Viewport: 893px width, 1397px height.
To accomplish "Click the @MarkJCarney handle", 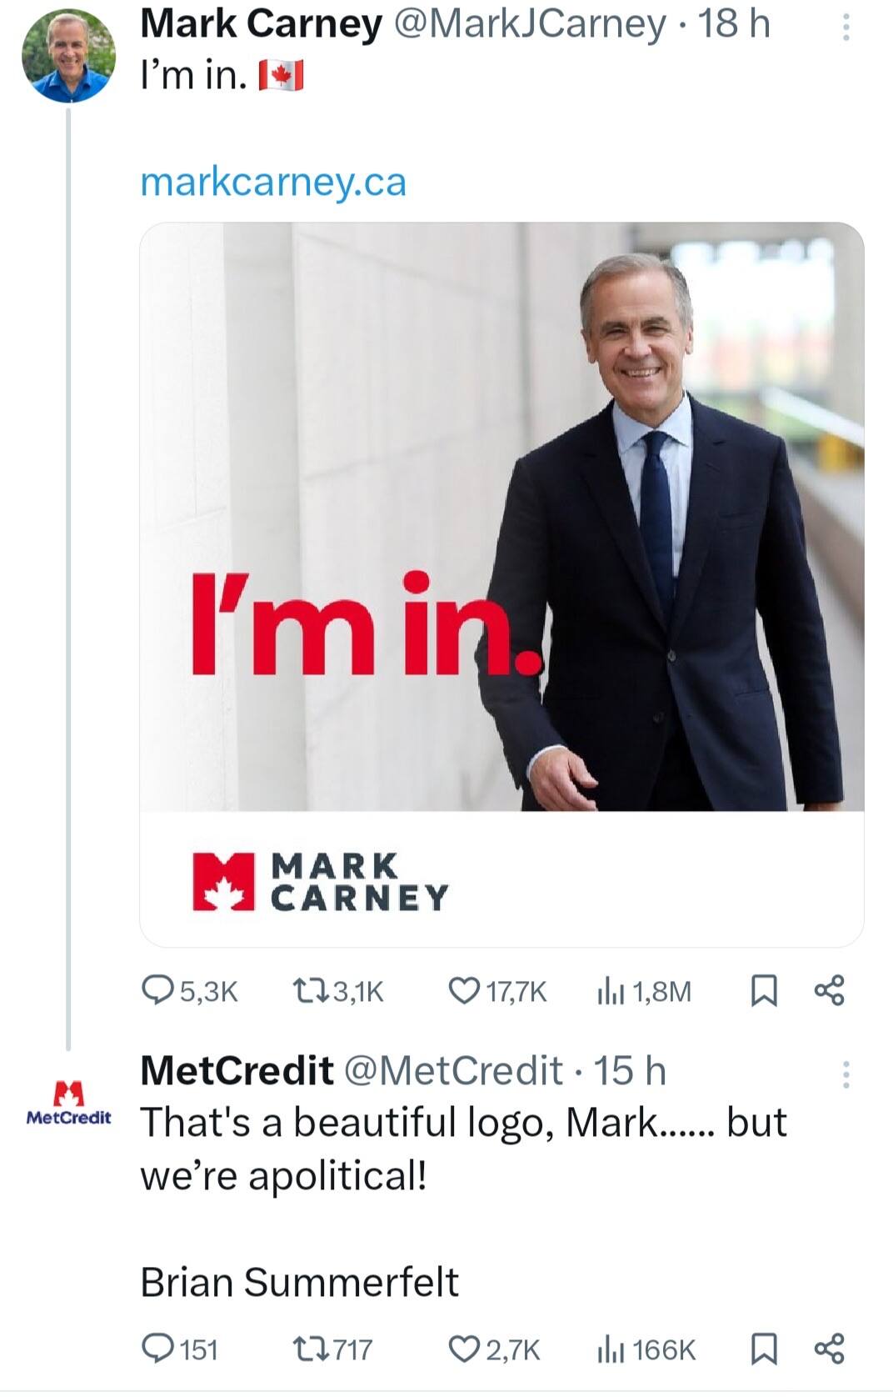I will pos(529,23).
